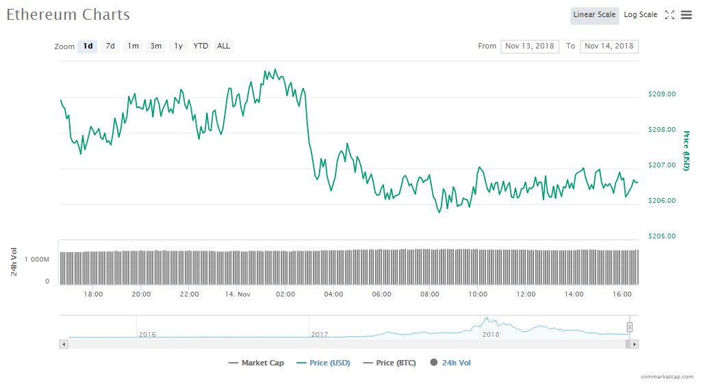The height and width of the screenshot is (388, 701).
Task: Toggle fullscreen chart view icon
Action: click(670, 15)
